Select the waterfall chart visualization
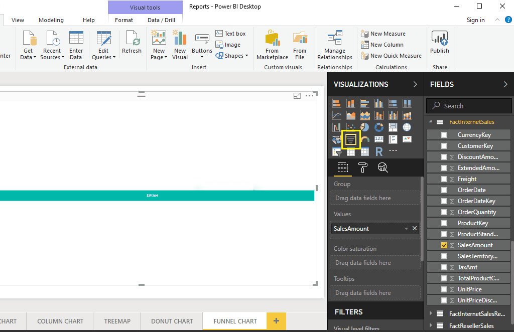The width and height of the screenshot is (514, 332). point(337,127)
